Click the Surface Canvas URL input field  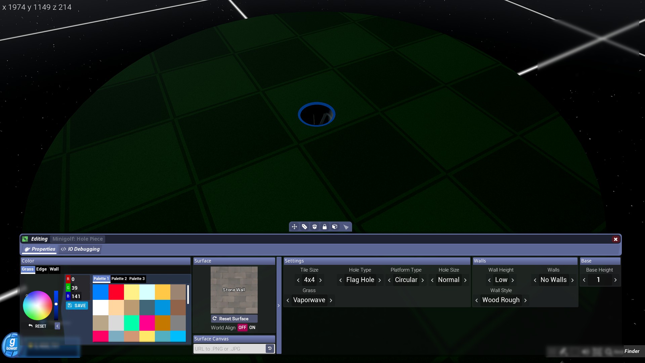(x=229, y=349)
